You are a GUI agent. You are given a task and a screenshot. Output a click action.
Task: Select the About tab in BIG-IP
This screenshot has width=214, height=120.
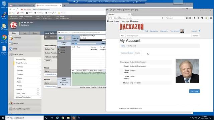pyautogui.click(x=35, y=33)
